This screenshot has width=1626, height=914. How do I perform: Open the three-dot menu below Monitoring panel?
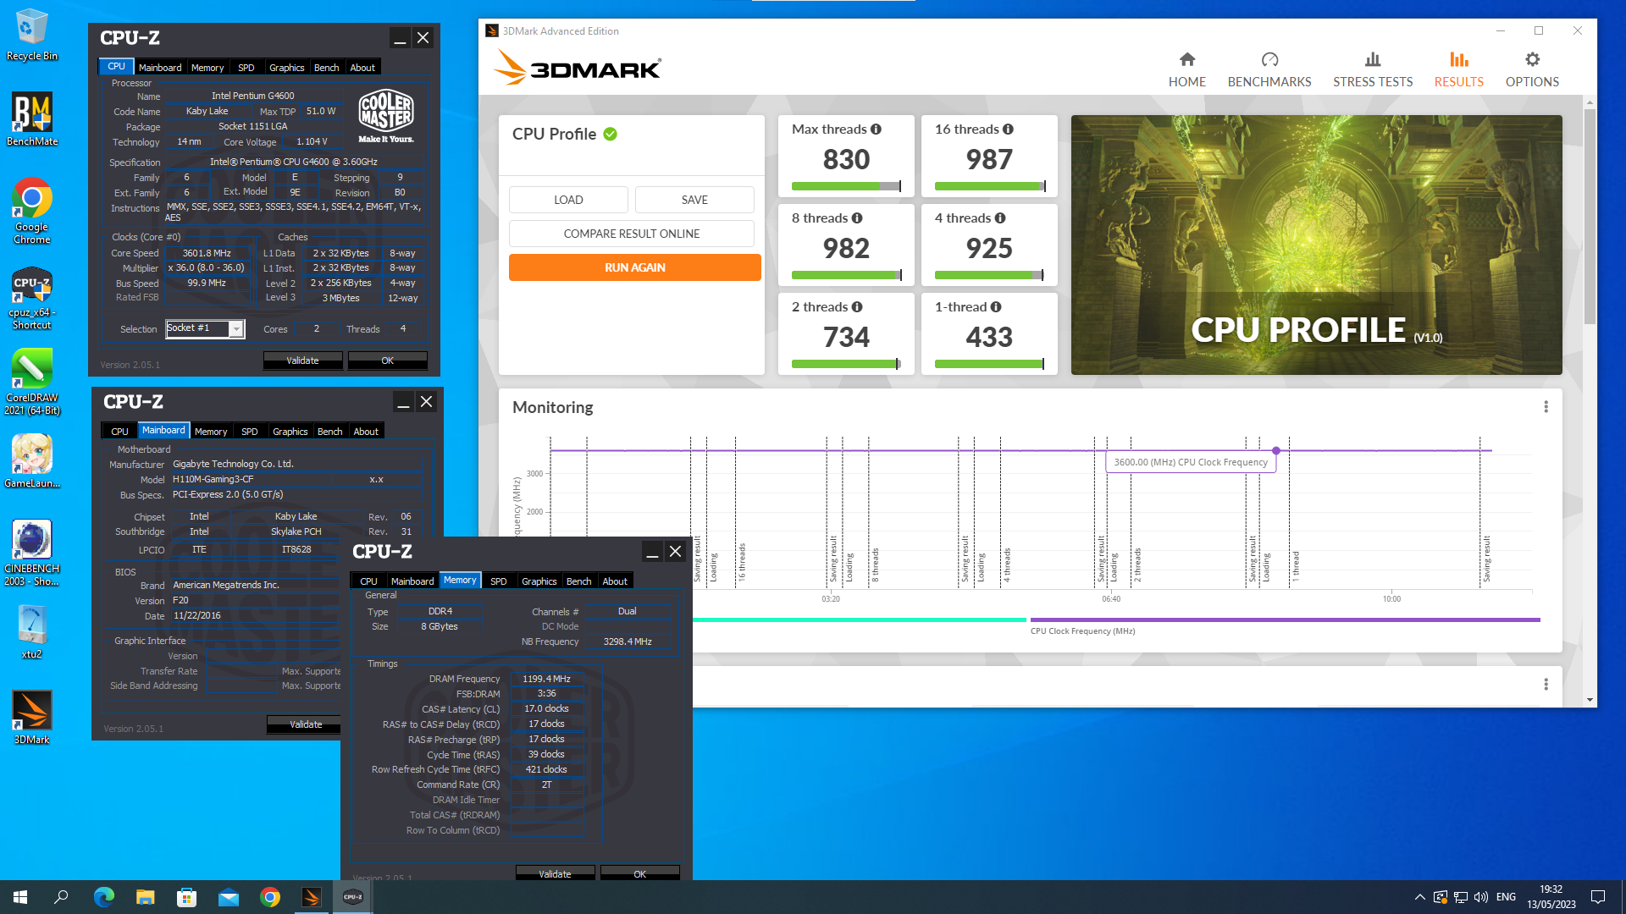(x=1546, y=684)
